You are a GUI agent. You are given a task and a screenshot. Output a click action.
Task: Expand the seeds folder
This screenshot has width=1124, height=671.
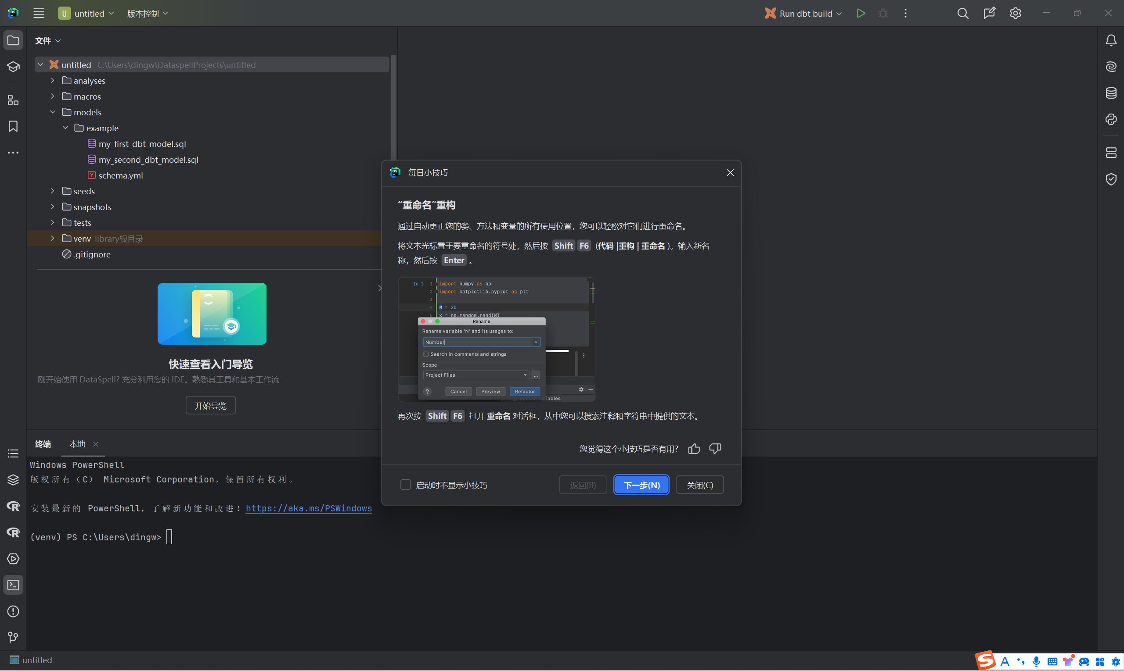53,191
